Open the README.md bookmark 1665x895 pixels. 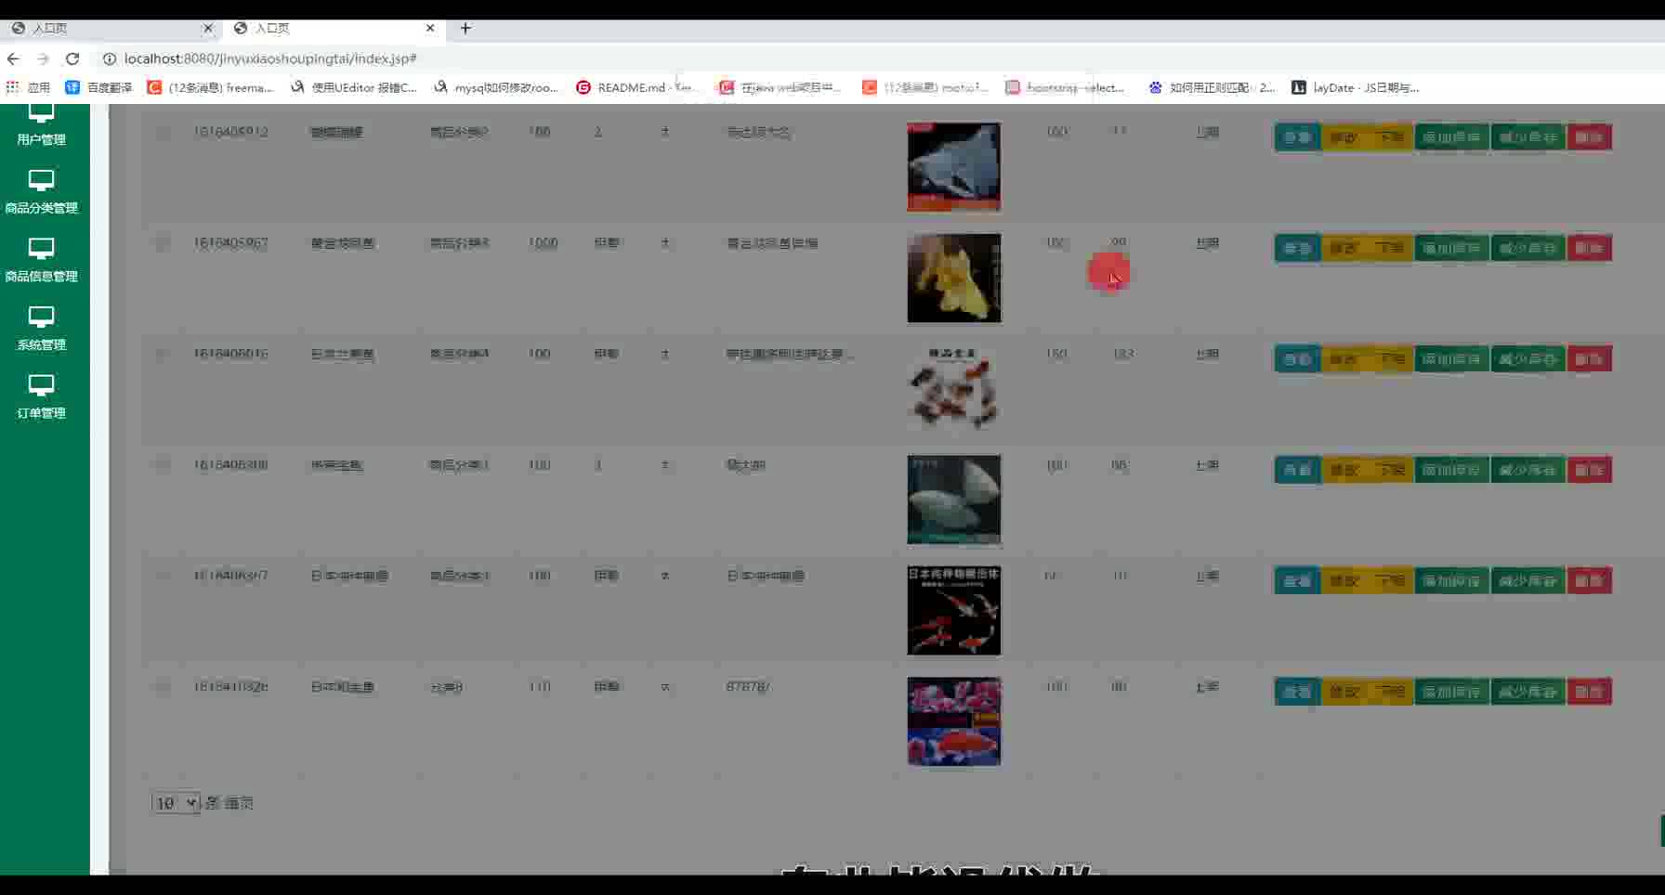[636, 87]
